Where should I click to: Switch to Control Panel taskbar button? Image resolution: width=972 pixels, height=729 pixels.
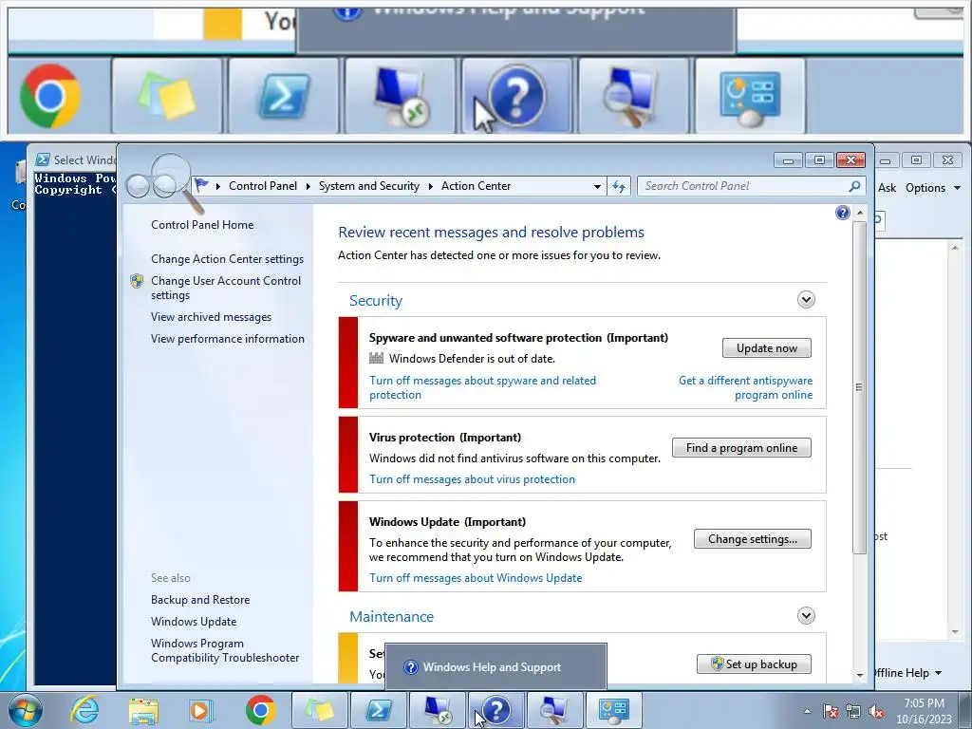click(x=613, y=710)
